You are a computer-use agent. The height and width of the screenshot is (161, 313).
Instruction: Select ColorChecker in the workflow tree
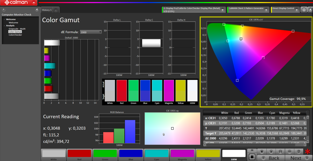point(15,35)
